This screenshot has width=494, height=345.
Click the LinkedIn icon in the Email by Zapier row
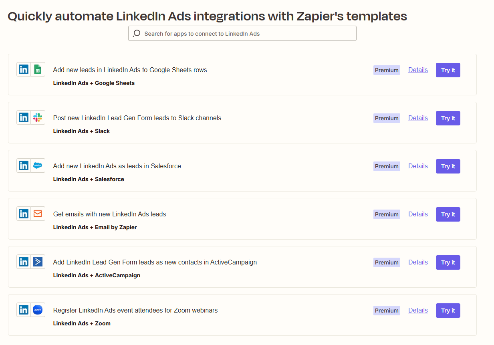(x=24, y=214)
